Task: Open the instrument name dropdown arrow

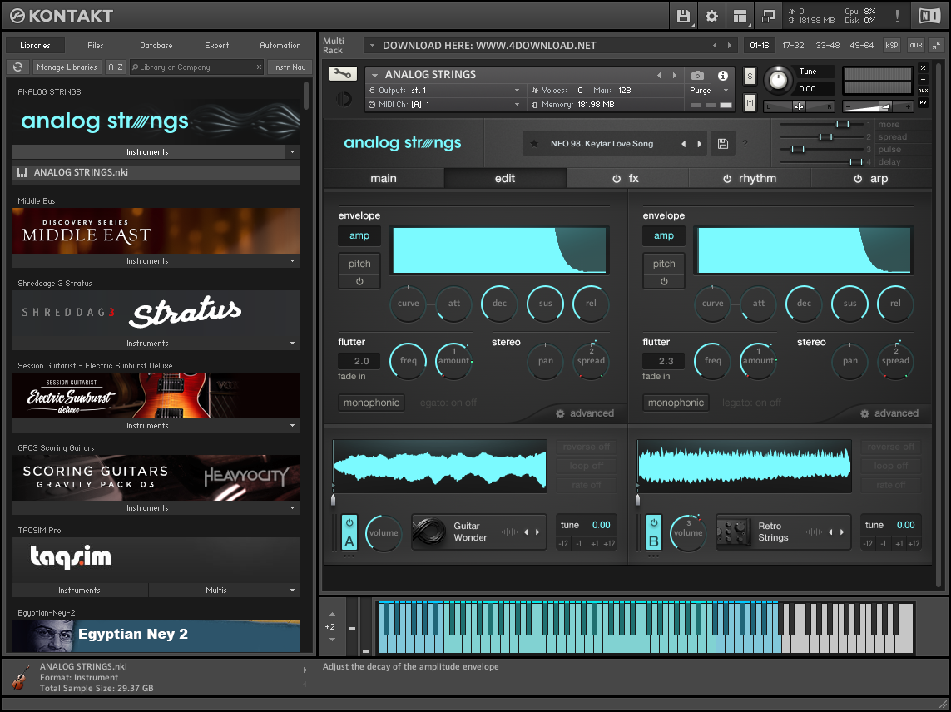Action: coord(374,75)
